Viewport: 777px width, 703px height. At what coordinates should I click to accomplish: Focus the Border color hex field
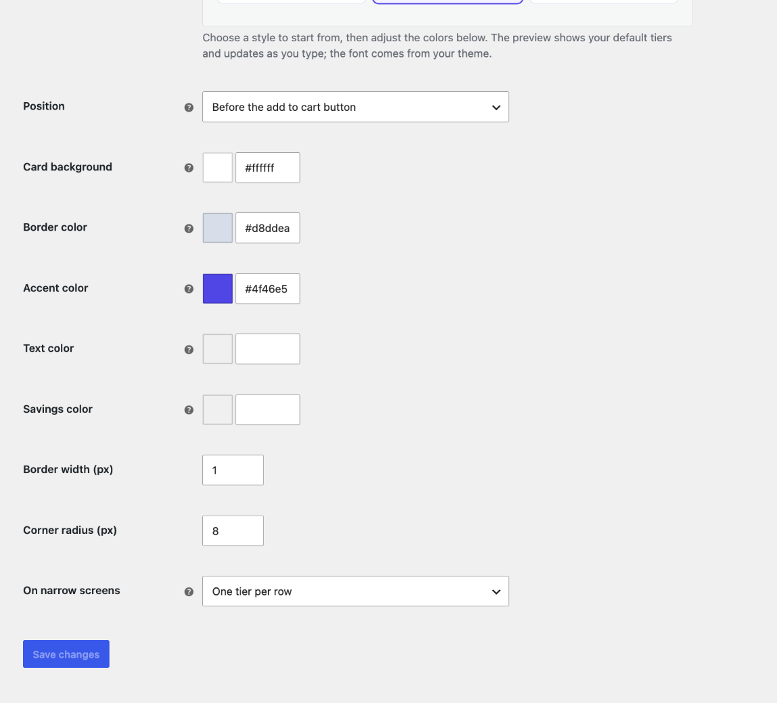point(267,228)
